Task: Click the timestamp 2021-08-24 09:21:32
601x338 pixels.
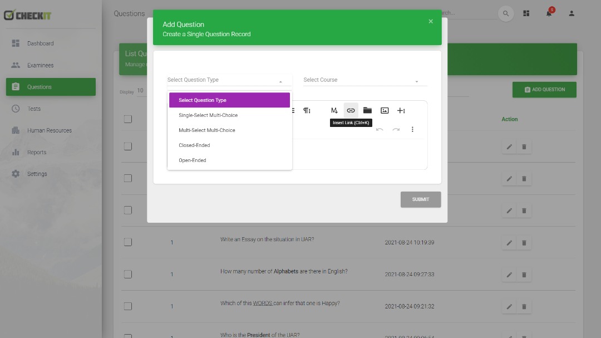Action: click(410, 306)
